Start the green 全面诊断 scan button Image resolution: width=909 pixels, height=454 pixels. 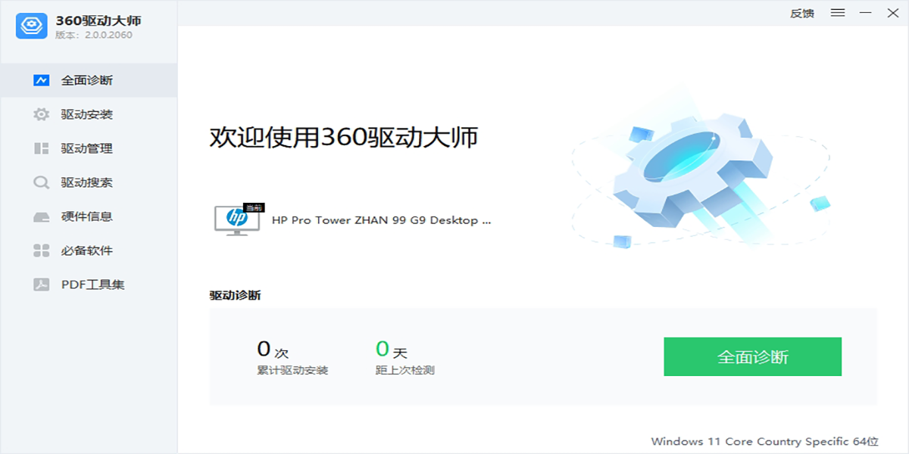753,356
